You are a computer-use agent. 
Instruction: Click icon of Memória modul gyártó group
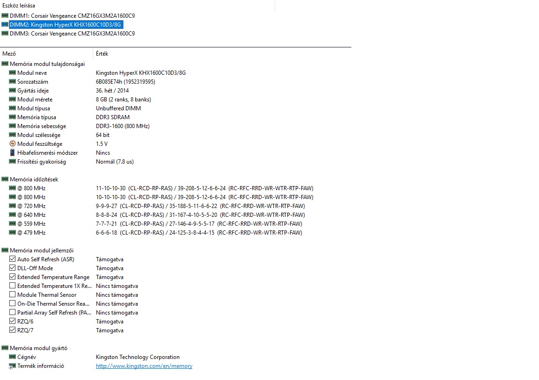tap(5, 348)
